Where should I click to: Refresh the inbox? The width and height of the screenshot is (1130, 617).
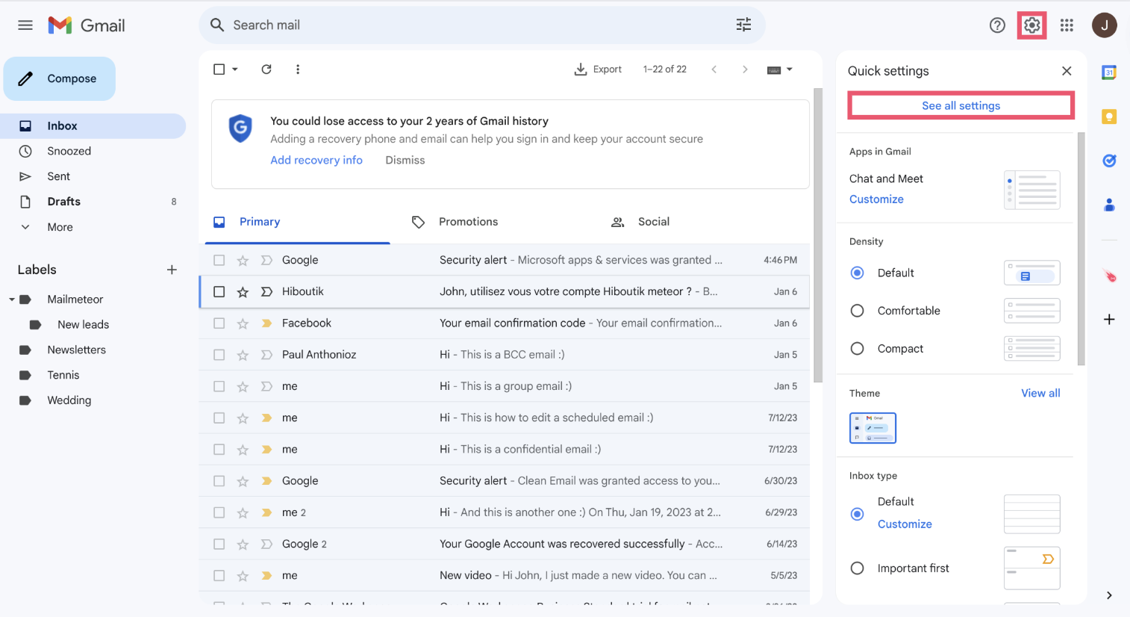(x=266, y=69)
